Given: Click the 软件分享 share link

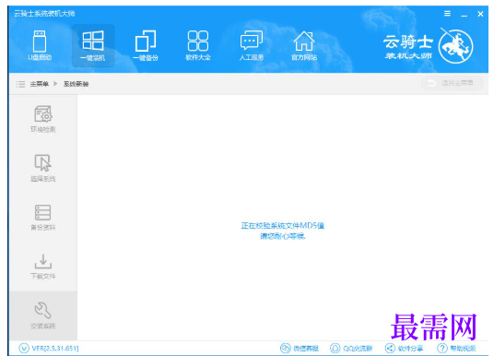Looking at the screenshot, I should click(x=404, y=348).
